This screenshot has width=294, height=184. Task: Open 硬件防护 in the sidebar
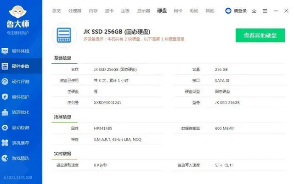point(21,97)
